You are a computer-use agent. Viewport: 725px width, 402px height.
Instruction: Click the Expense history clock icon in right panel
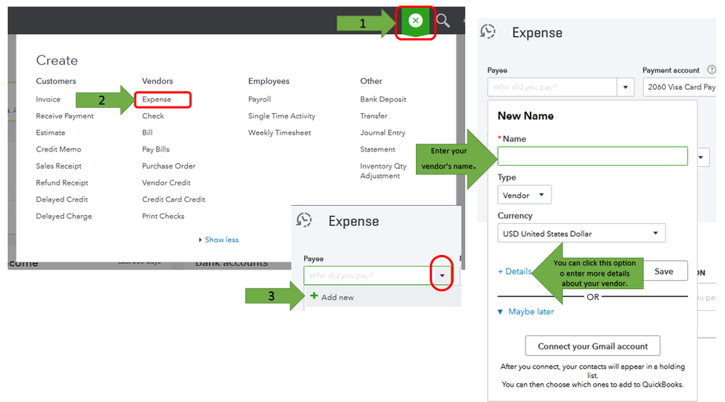click(x=488, y=32)
